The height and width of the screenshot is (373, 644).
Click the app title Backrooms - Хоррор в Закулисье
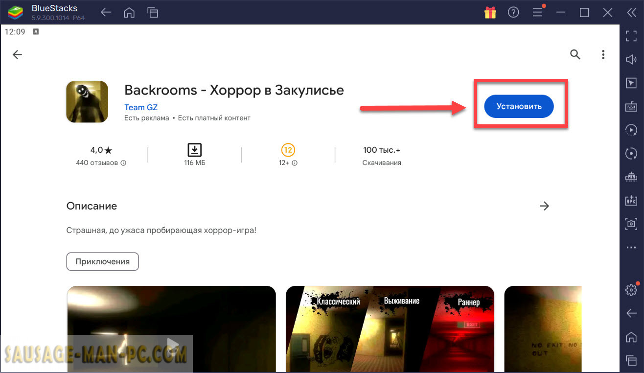[x=234, y=90]
